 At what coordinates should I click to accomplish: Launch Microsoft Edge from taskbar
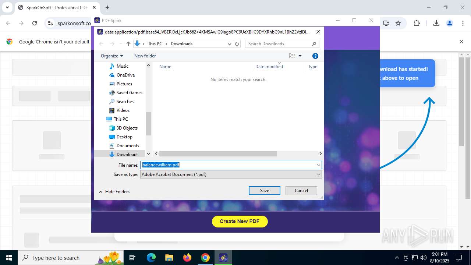[x=151, y=258]
